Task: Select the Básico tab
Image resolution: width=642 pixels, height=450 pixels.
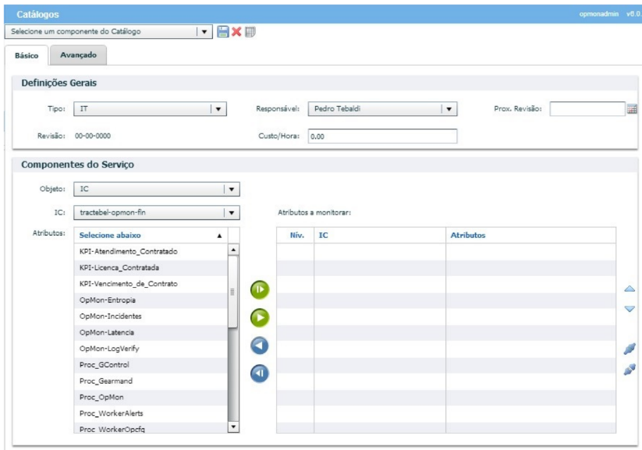Action: 27,56
